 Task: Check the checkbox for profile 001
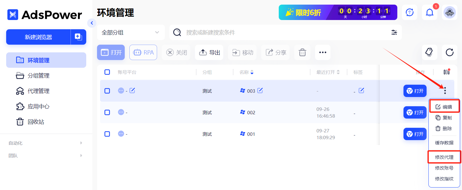[x=107, y=134]
